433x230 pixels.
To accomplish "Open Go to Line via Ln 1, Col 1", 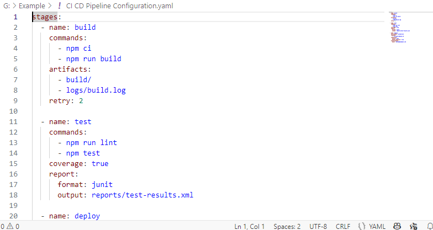I will tap(250, 226).
